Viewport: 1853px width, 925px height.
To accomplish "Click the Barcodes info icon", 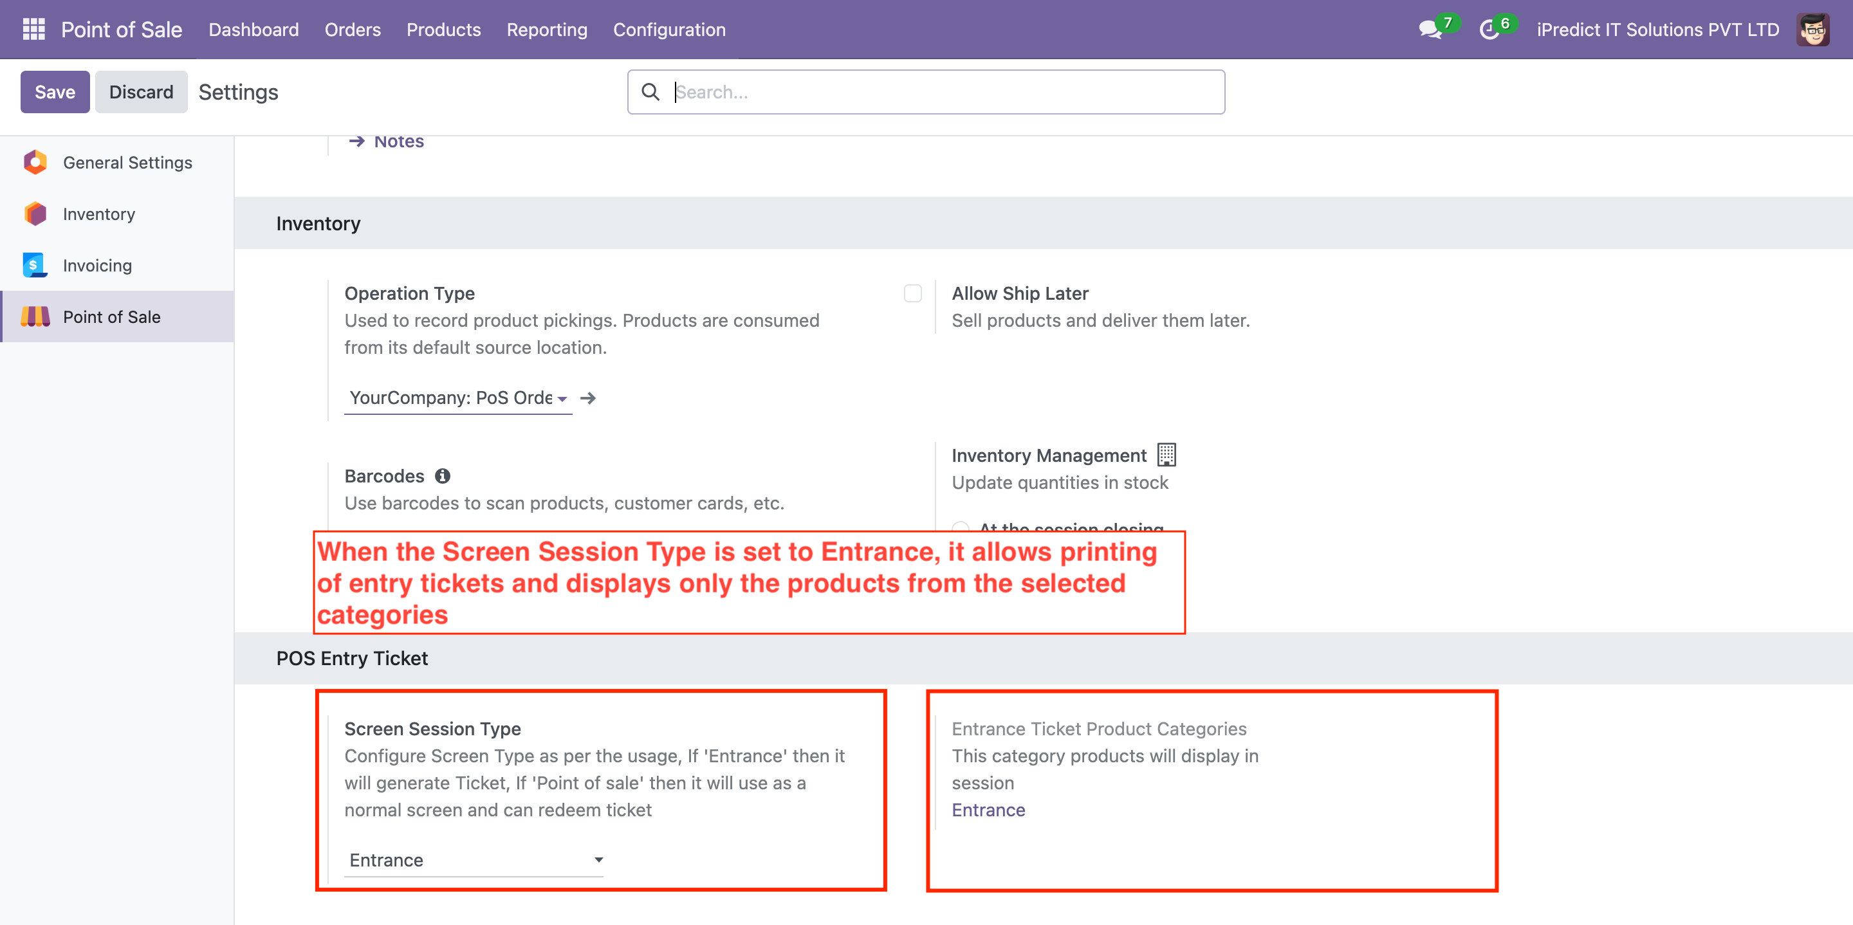I will click(443, 475).
